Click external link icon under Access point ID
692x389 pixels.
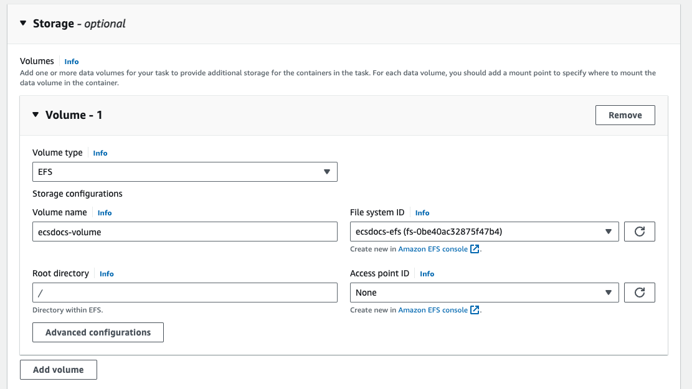point(475,310)
